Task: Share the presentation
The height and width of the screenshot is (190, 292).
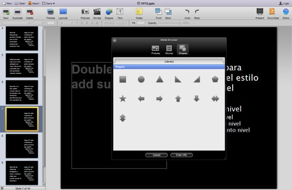Action: (286, 14)
